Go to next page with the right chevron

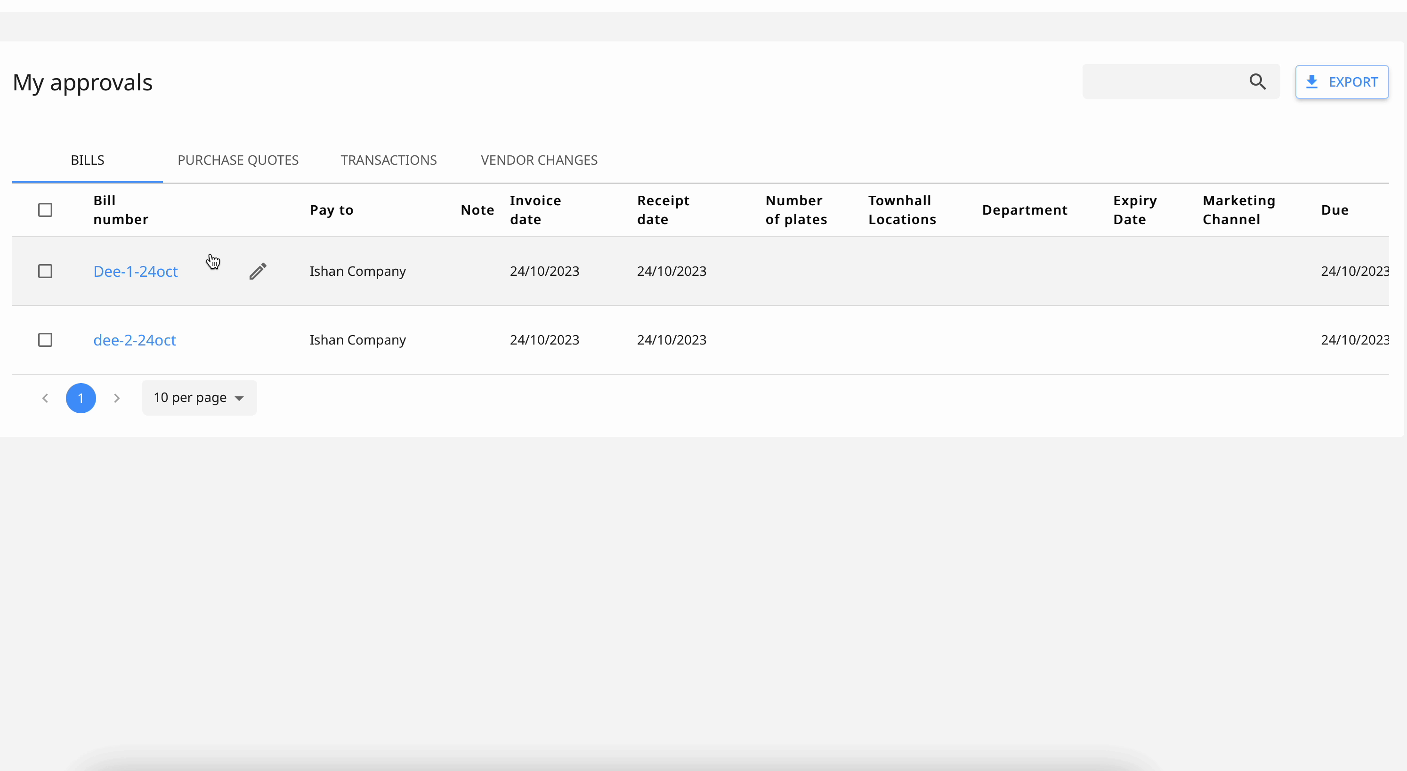pyautogui.click(x=116, y=398)
